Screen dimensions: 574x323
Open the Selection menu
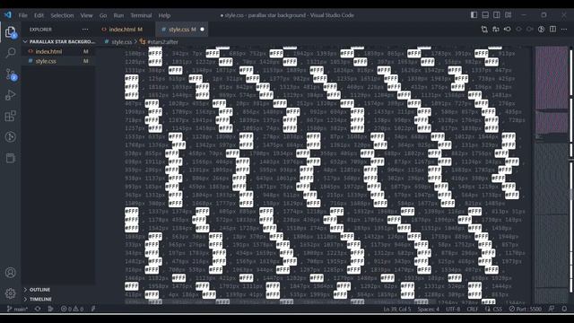click(62, 15)
